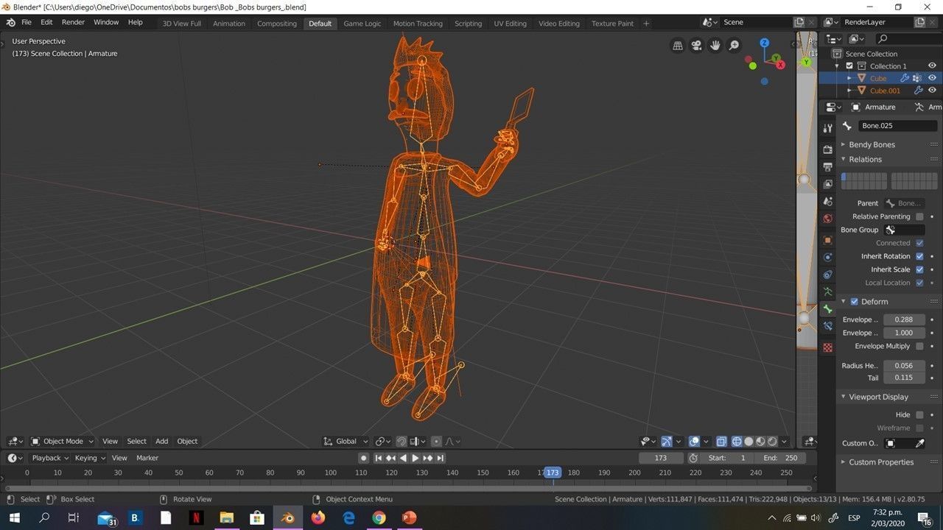Open the Keying dropdown in timeline

pos(89,458)
